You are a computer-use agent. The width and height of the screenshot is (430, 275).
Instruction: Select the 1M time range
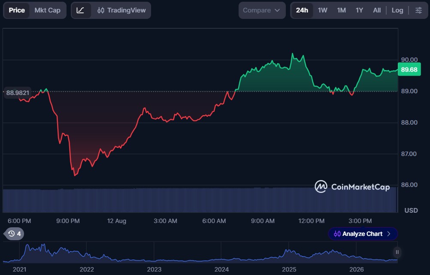coord(342,10)
